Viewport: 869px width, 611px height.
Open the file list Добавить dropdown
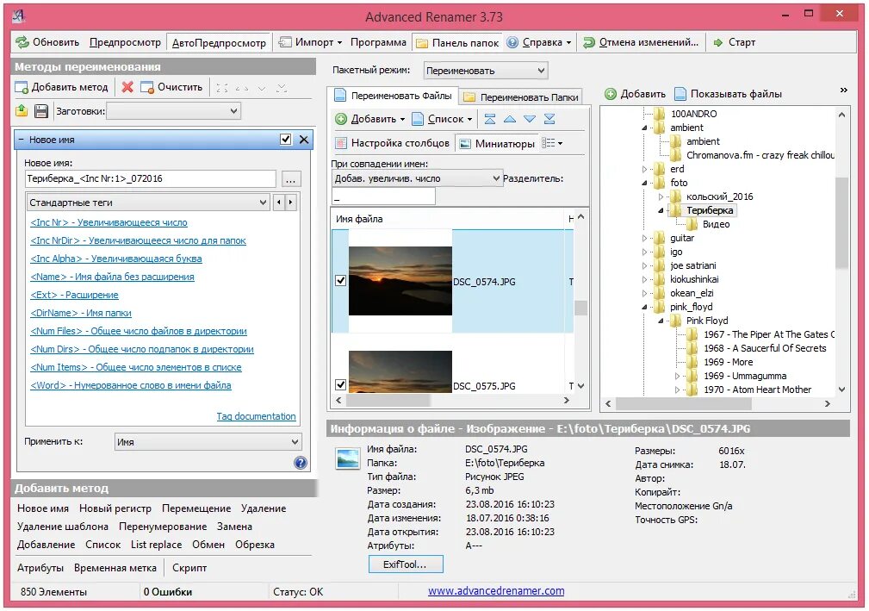(370, 119)
